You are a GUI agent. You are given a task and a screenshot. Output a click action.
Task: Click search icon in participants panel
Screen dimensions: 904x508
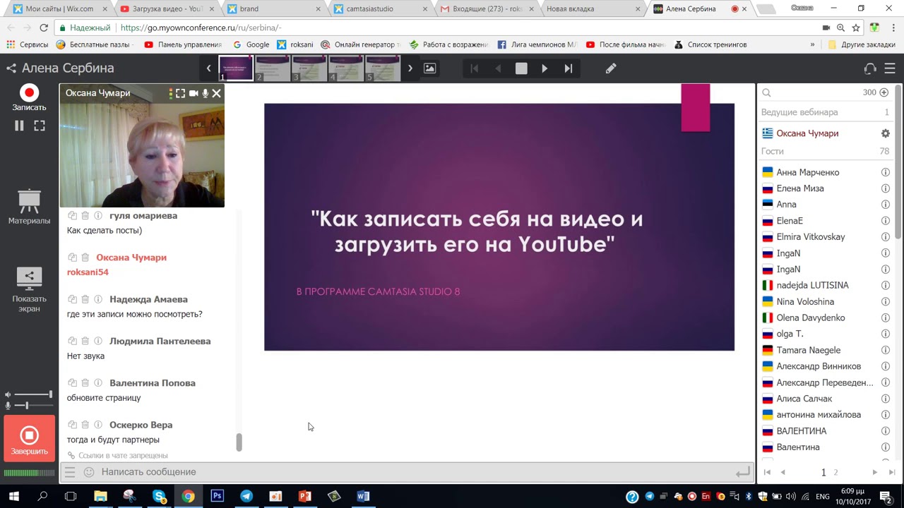[766, 92]
